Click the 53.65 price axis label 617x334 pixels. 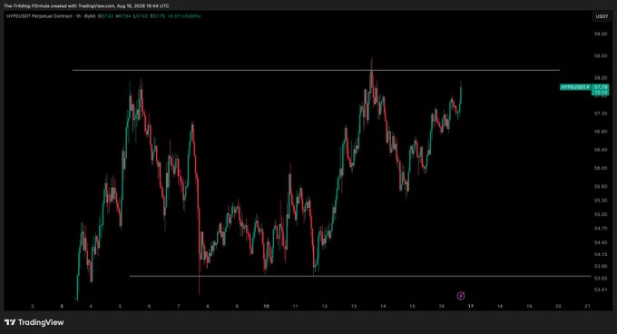click(601, 278)
